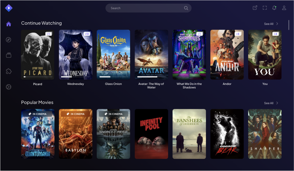Open the Avatar poster

(151, 55)
